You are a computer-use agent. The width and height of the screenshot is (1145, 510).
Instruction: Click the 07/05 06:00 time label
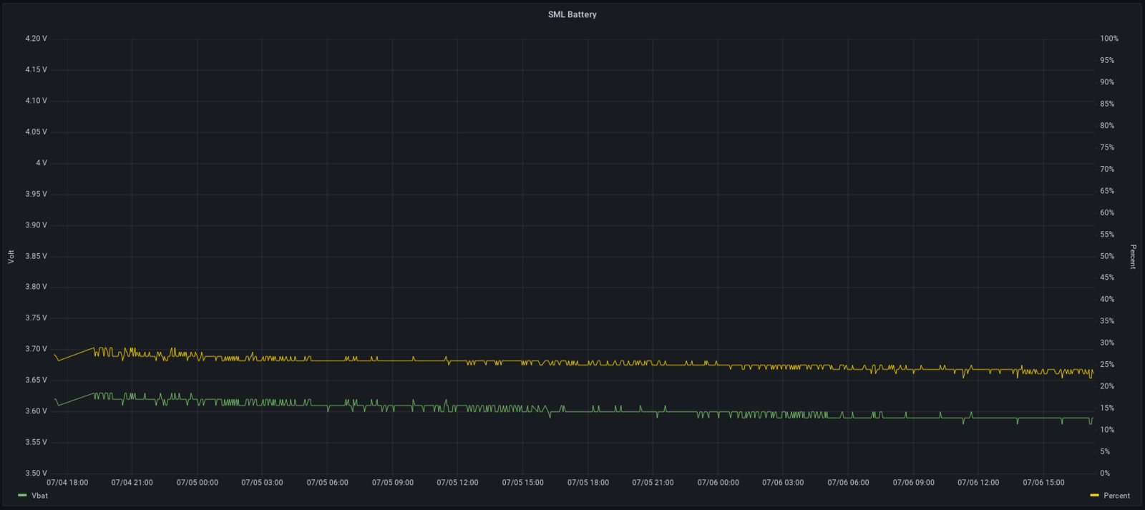(328, 483)
